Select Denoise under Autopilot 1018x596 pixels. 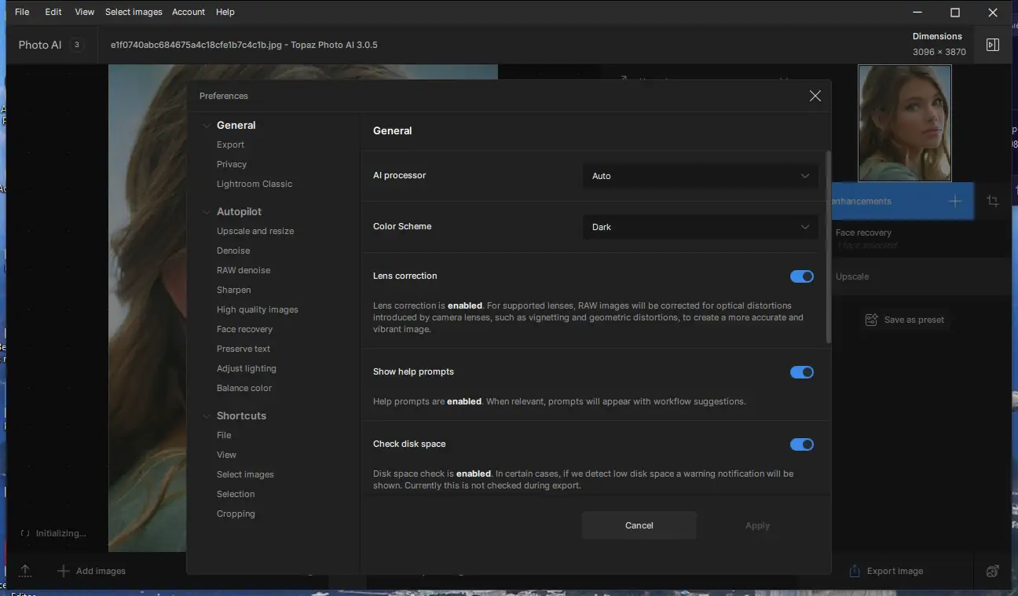tap(233, 250)
